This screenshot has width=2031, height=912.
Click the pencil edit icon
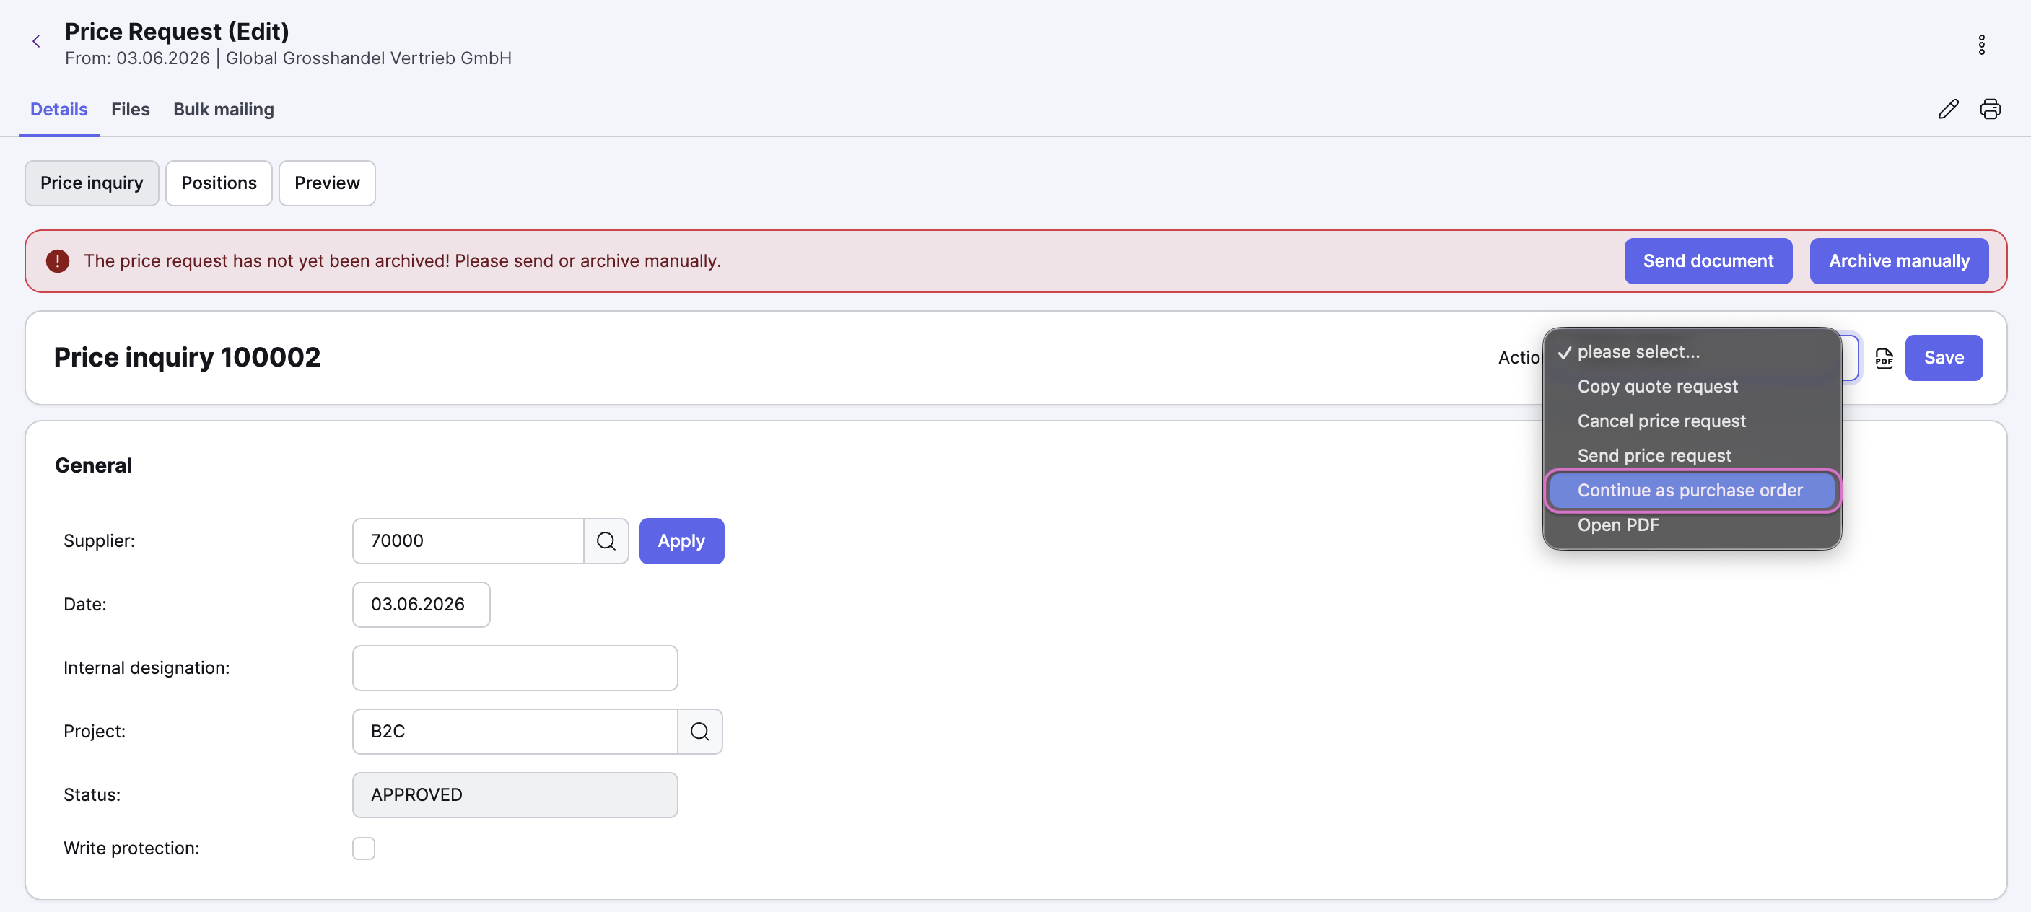(1948, 109)
